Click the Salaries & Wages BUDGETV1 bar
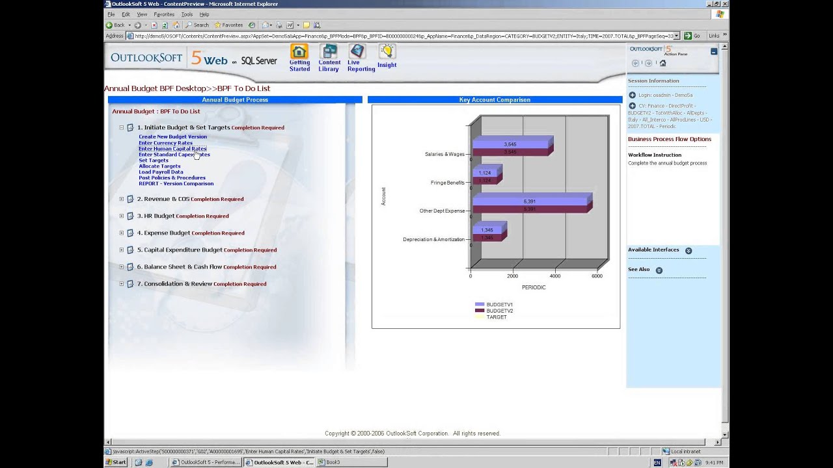Viewport: 833px width, 468px height. [510, 144]
